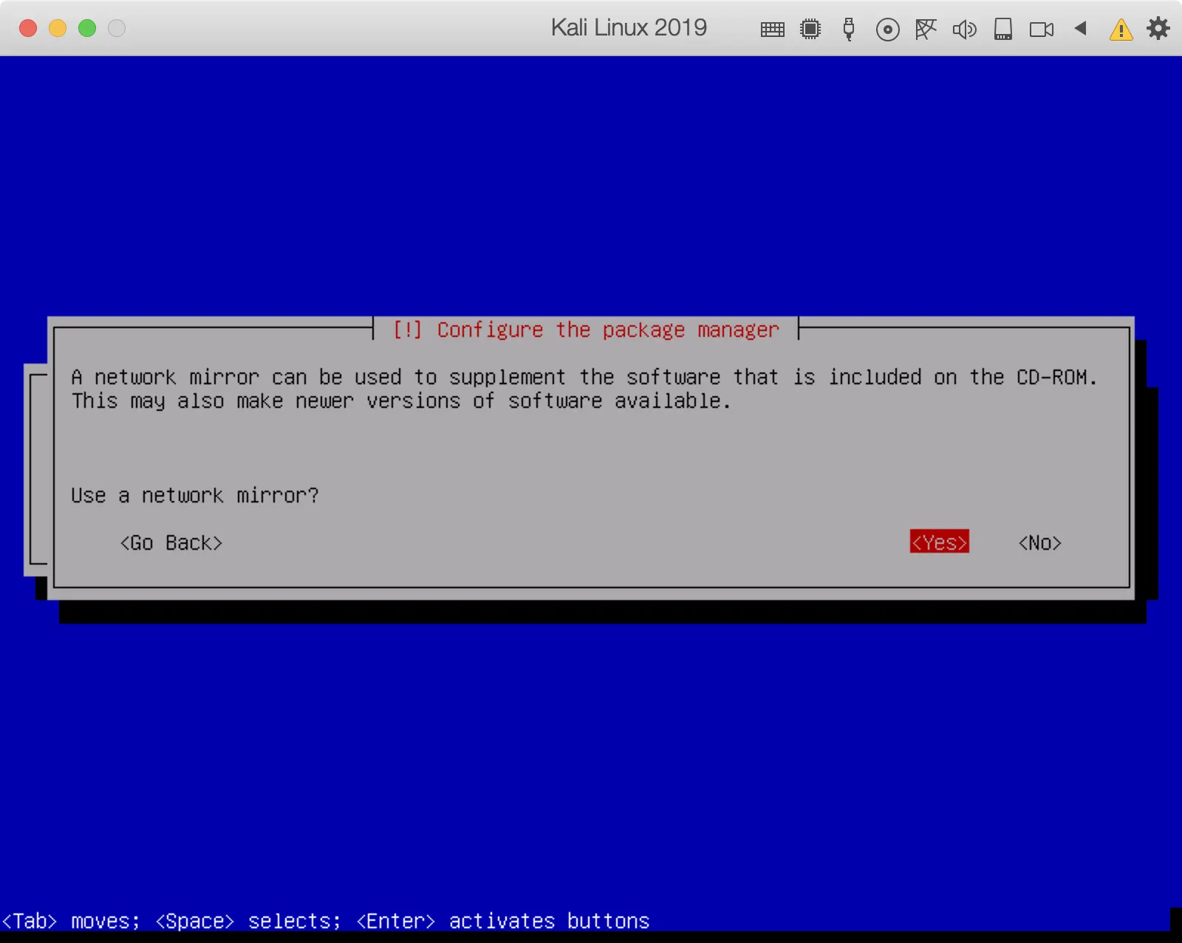Choose <Yes> to use a network mirror
Screen dimensions: 1182x943
[939, 542]
